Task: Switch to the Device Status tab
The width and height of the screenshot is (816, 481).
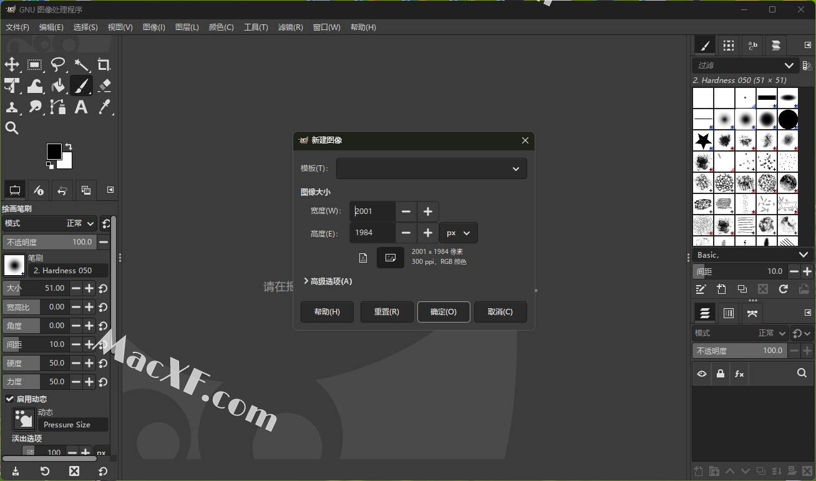Action: click(39, 190)
